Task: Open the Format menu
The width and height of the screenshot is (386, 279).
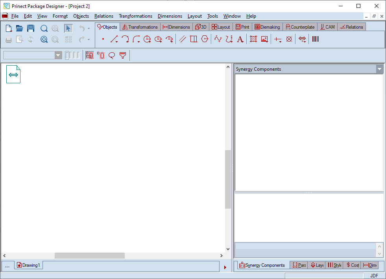Action: tap(60, 16)
